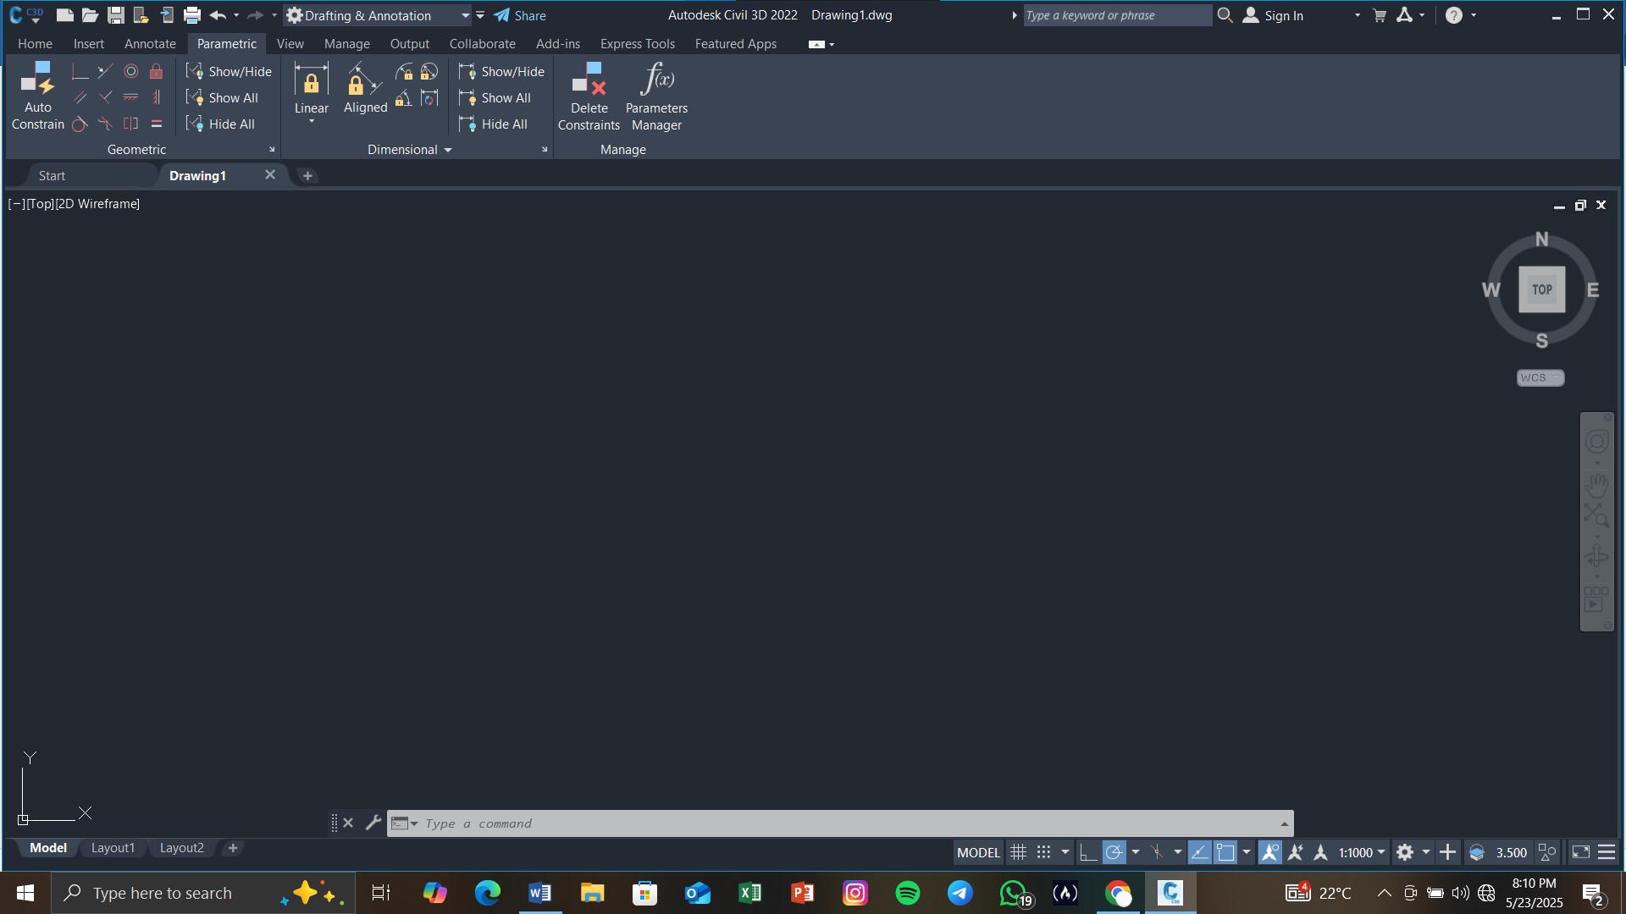Switch to the Annotate ribbon tab
The height and width of the screenshot is (914, 1626).
tap(150, 44)
